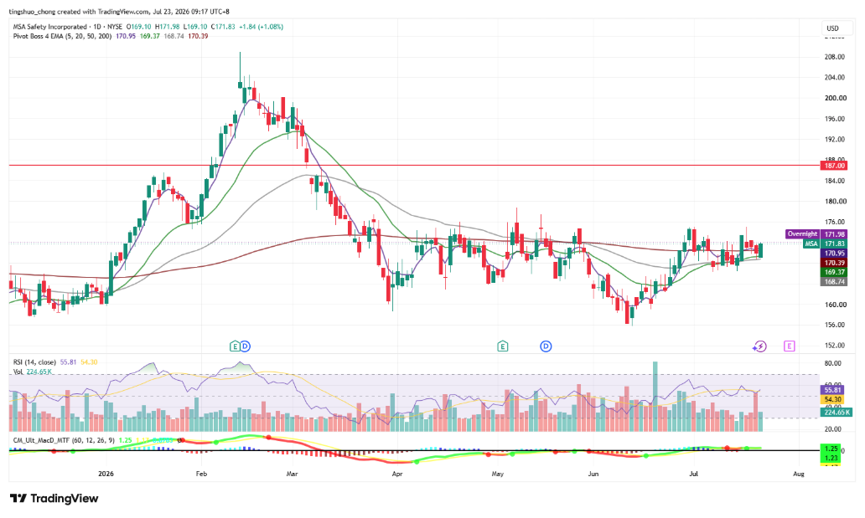Click the RSI 54.30 yellow axis label
The height and width of the screenshot is (518, 865).
pos(832,399)
